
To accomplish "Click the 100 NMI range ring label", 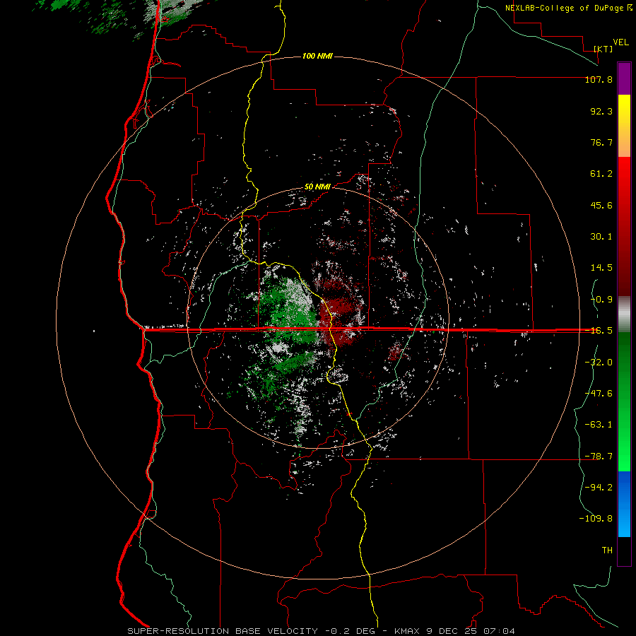I will pos(317,56).
